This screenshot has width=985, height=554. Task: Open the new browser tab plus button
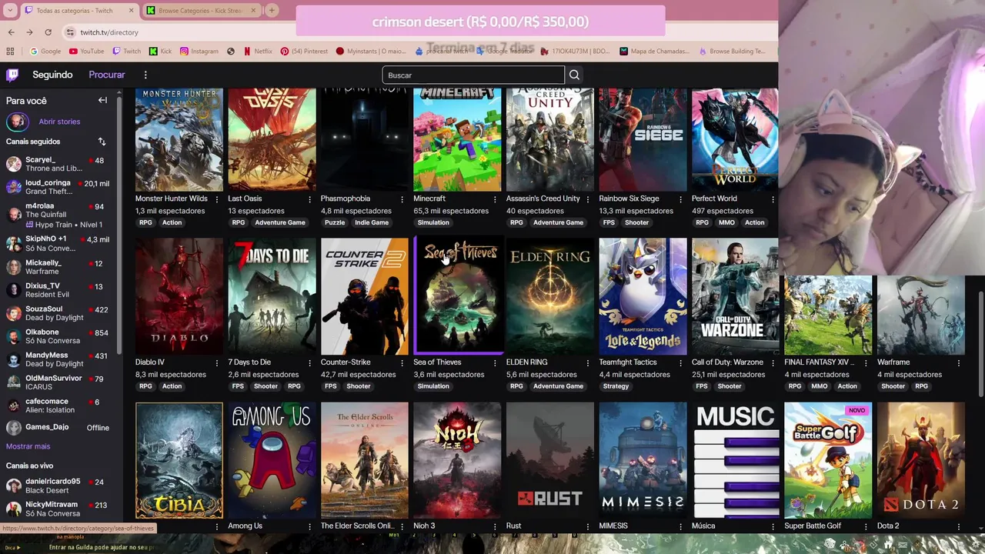coord(272,10)
